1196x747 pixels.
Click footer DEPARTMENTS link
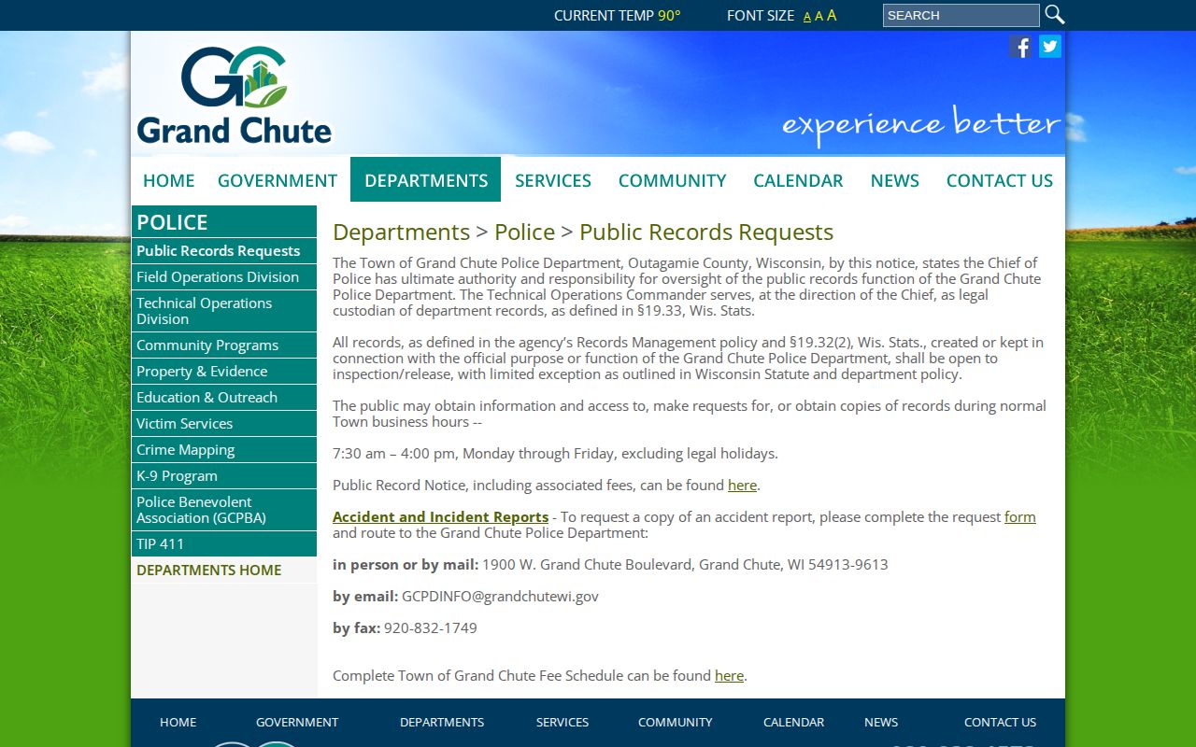(442, 722)
